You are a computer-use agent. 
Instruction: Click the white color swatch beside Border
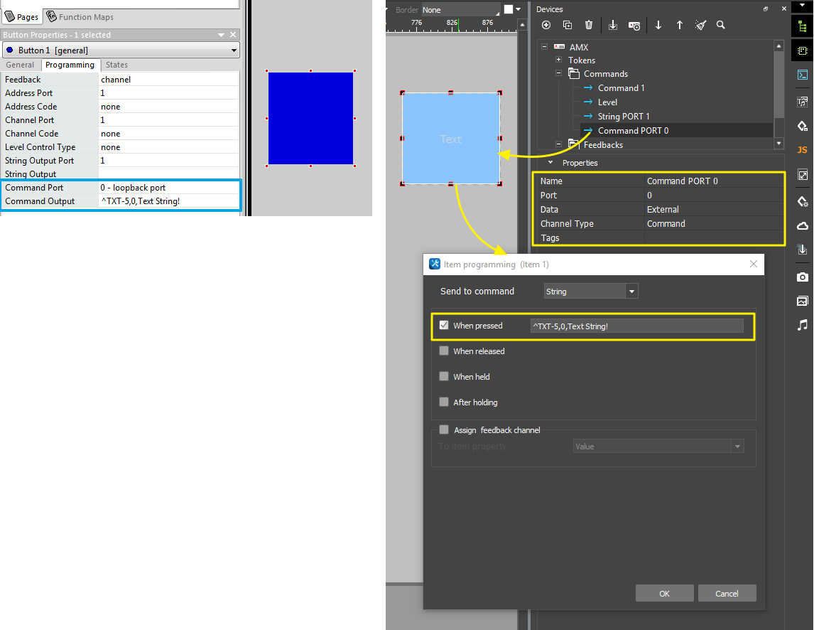pos(509,10)
